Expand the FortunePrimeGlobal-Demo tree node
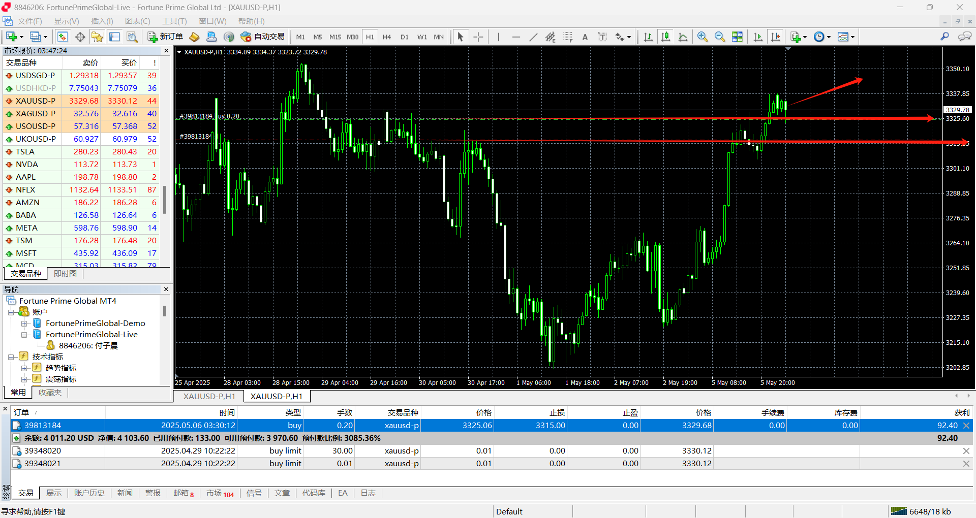Screen dimensions: 976x518 point(24,323)
